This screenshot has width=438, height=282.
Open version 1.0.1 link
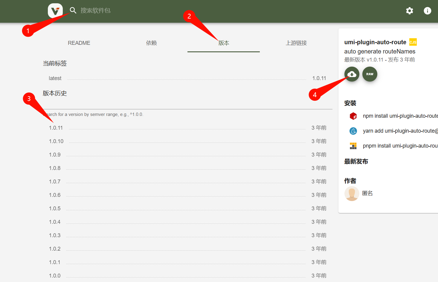[x=55, y=262]
